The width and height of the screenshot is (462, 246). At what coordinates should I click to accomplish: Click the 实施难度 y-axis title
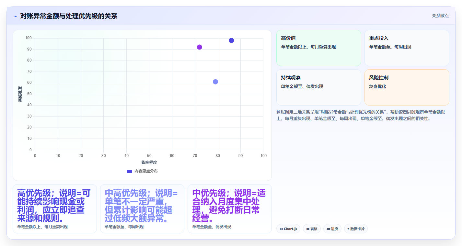click(20, 94)
